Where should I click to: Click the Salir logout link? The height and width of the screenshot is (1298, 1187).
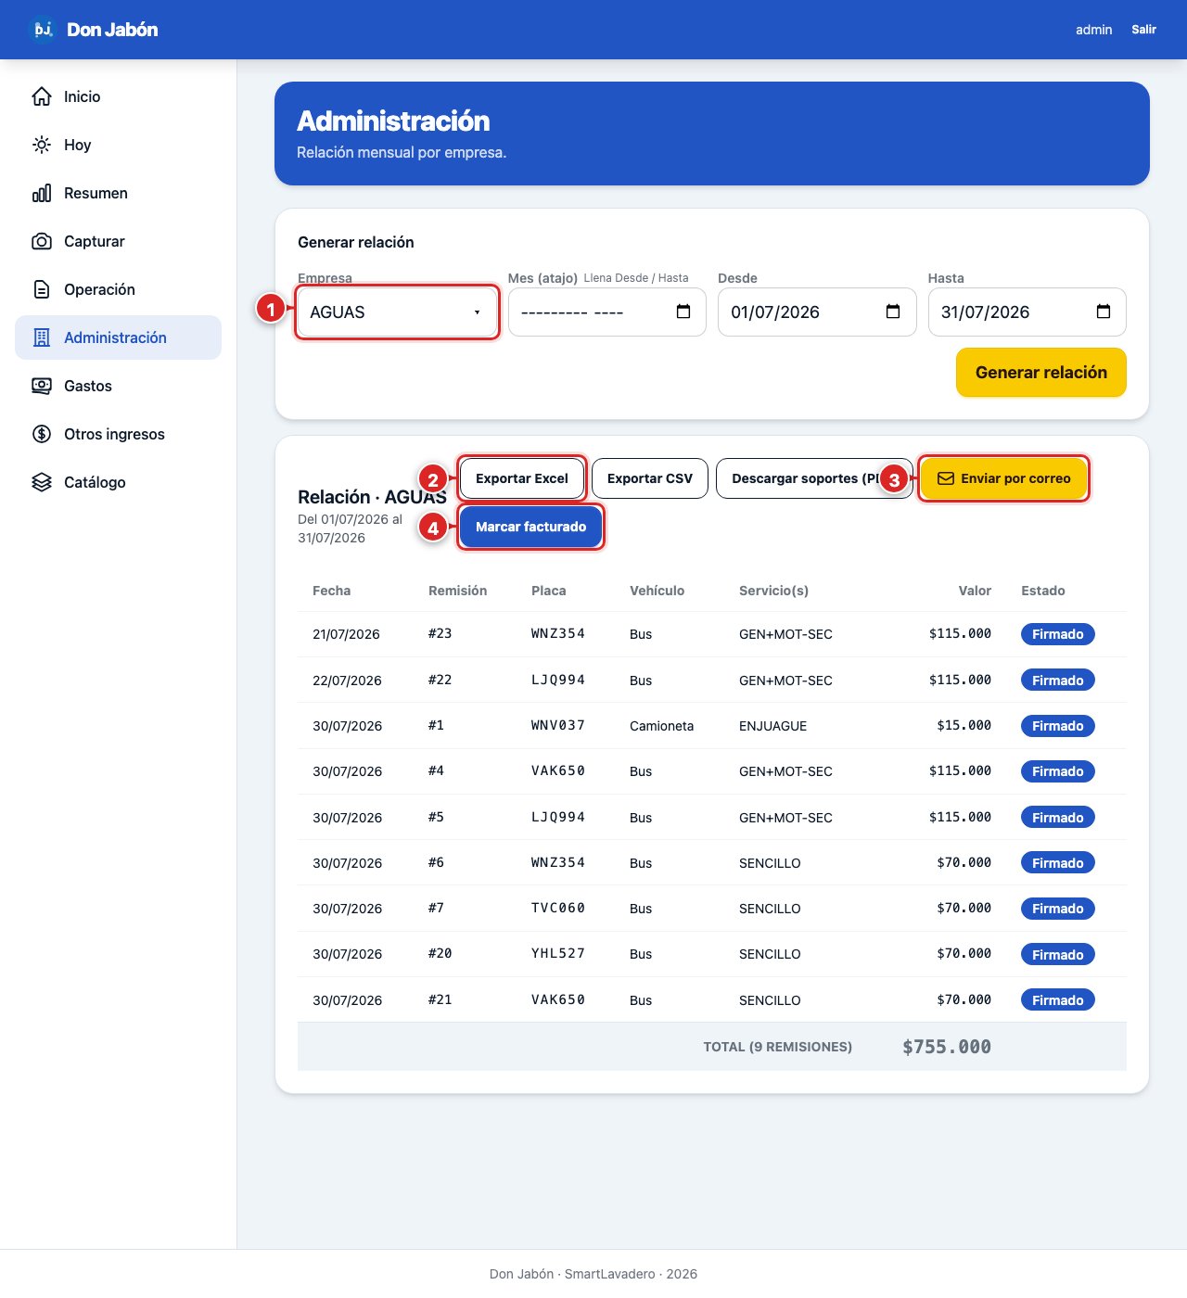click(1143, 30)
